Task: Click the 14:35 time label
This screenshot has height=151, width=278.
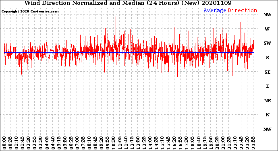Action: (156, 143)
